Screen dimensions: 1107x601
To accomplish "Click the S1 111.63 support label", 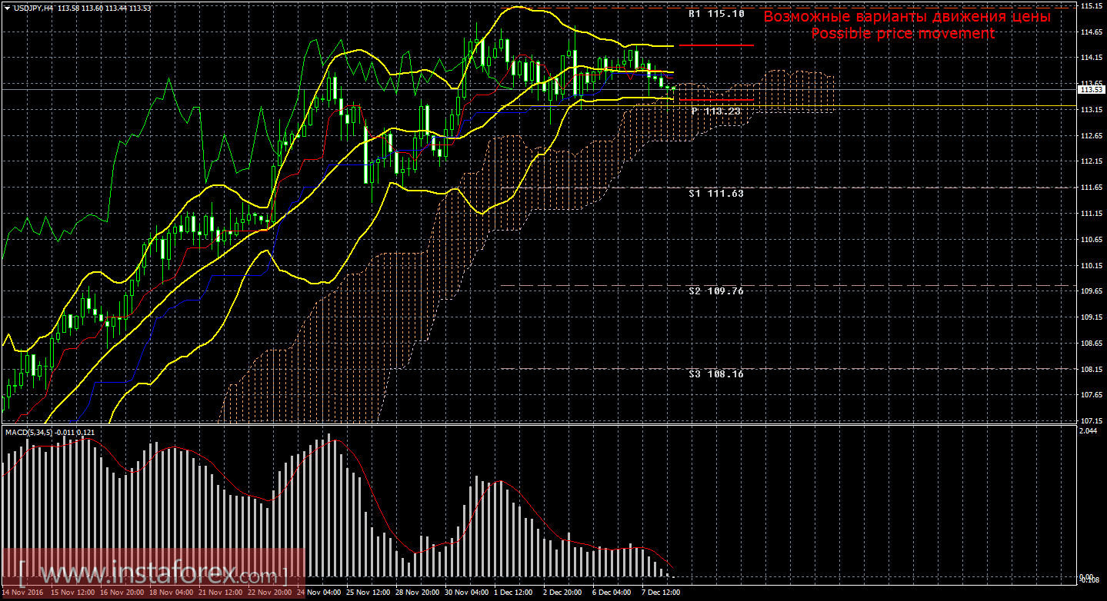I will click(715, 194).
